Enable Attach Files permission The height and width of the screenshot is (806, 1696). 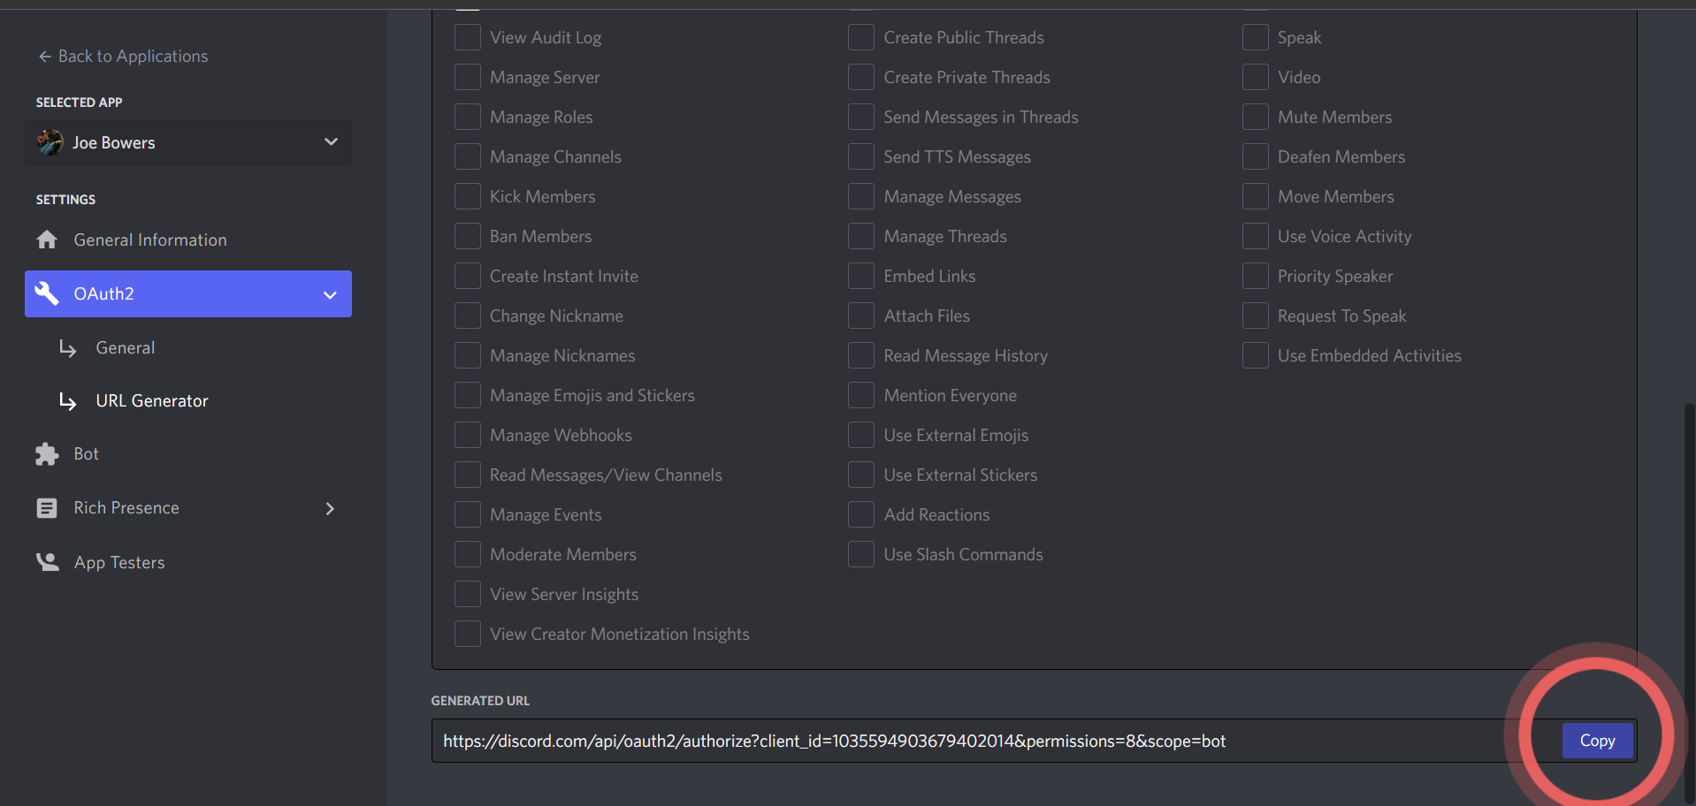pos(861,316)
